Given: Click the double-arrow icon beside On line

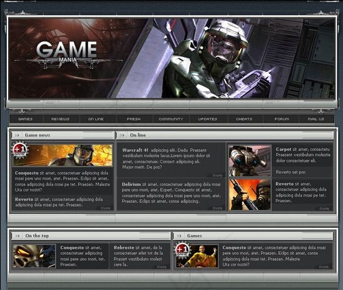Looking at the screenshot, I should pyautogui.click(x=122, y=135).
